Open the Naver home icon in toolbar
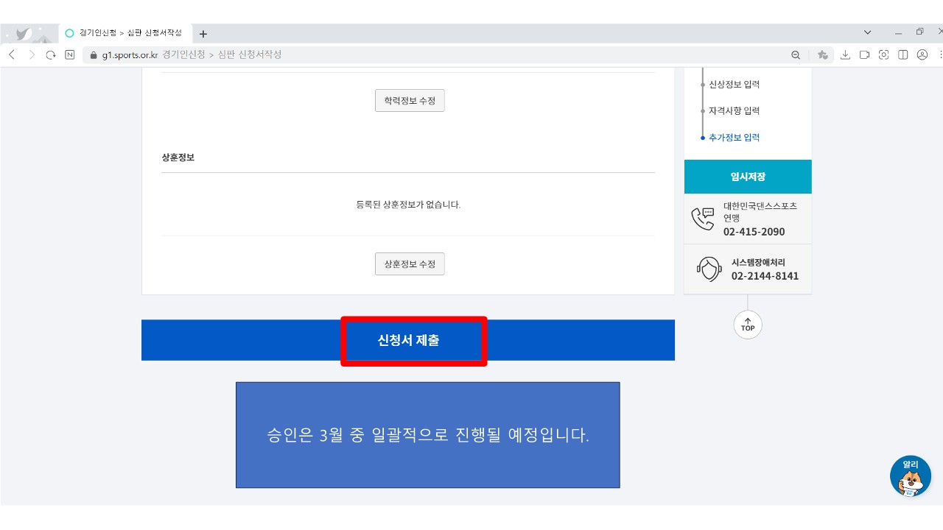 70,55
